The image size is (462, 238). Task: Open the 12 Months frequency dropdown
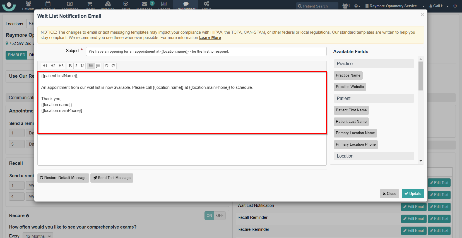pos(38,236)
